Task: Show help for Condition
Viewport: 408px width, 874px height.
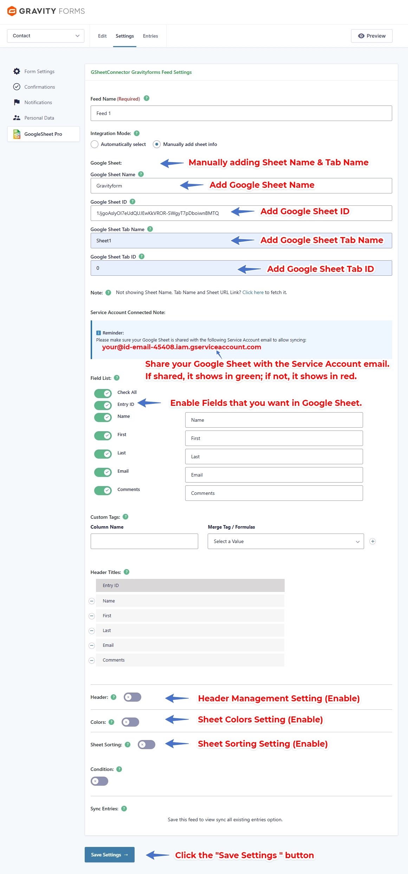Action: coord(119,769)
